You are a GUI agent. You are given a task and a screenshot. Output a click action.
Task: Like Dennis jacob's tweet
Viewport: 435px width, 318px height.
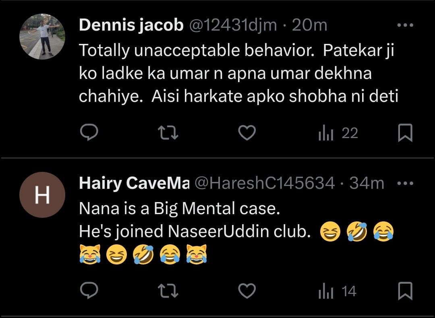coord(247,133)
